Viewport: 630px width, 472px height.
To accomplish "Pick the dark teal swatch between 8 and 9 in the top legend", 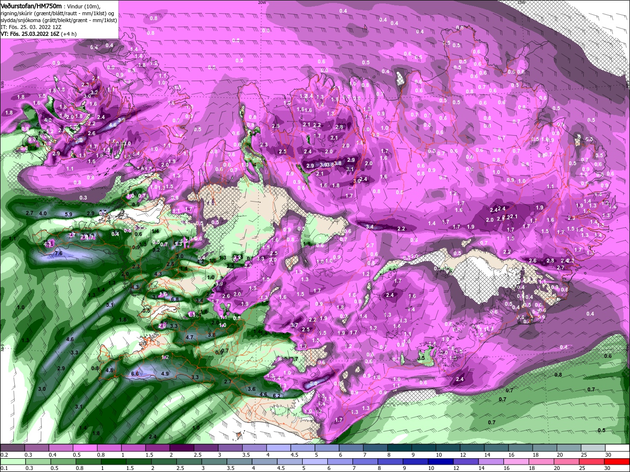I will (x=400, y=447).
